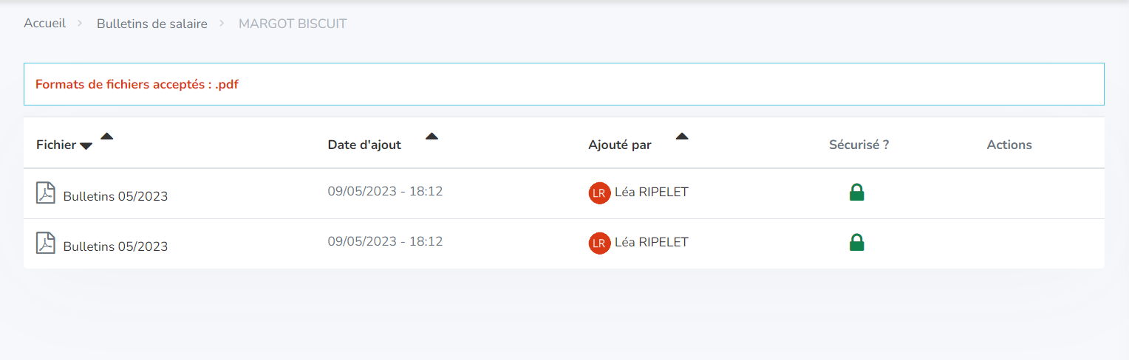Sort by Ajouté par using its up arrow
This screenshot has height=360, width=1129.
682,136
